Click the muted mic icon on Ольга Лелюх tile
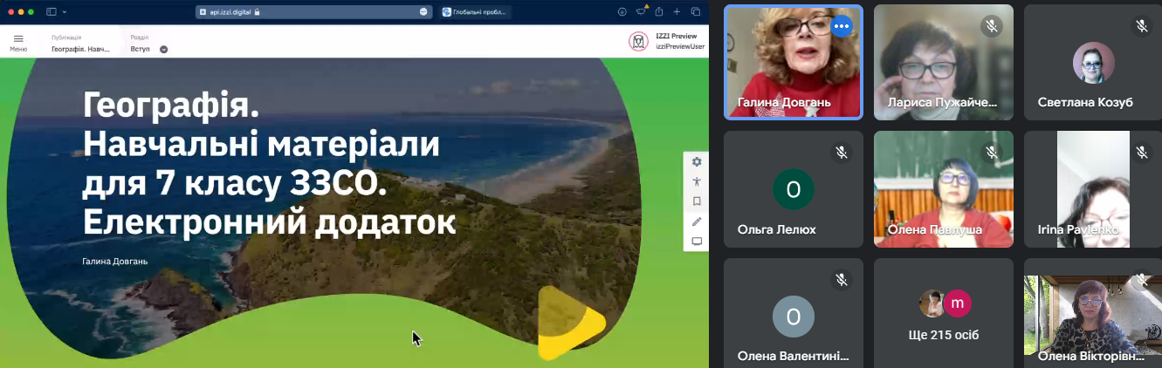This screenshot has width=1162, height=368. click(x=842, y=153)
